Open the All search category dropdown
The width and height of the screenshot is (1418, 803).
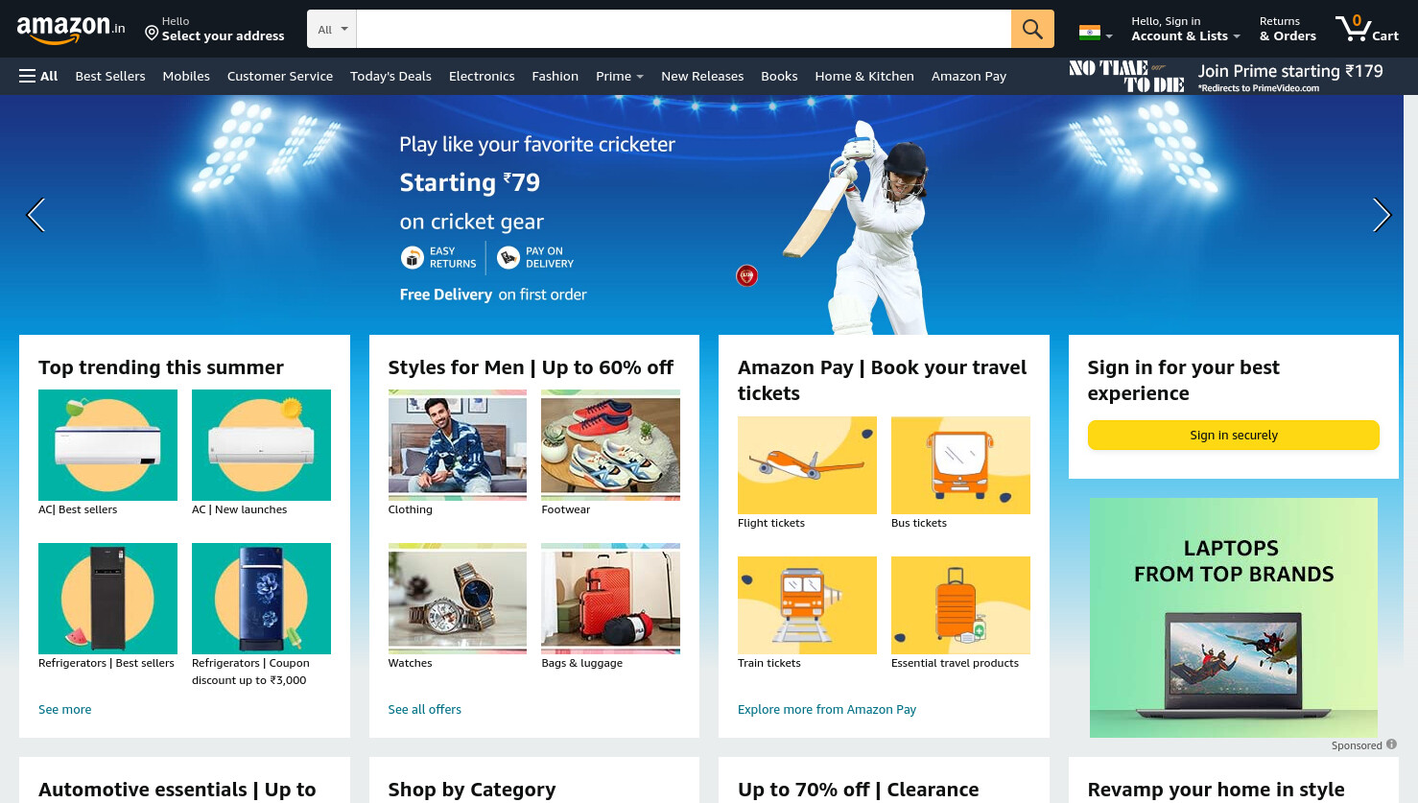[x=332, y=29]
